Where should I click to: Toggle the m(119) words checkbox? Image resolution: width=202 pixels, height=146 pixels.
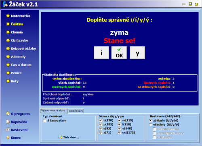pos(119,120)
